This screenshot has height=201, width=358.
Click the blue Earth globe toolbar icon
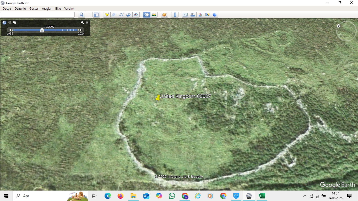[215, 15]
